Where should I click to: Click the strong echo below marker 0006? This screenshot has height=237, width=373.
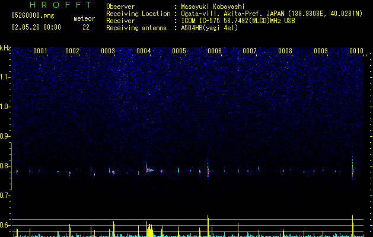click(x=208, y=170)
